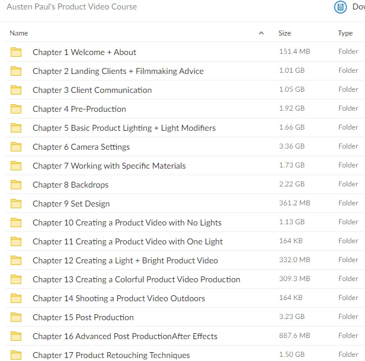Open Chapter 2 Landing Clients + Filmmaking Advice
The image size is (365, 361).
[118, 71]
